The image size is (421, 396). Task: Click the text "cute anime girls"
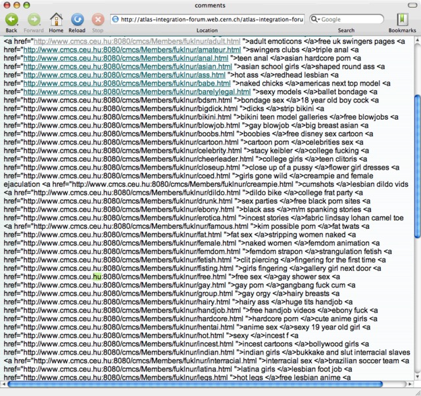coord(341,318)
